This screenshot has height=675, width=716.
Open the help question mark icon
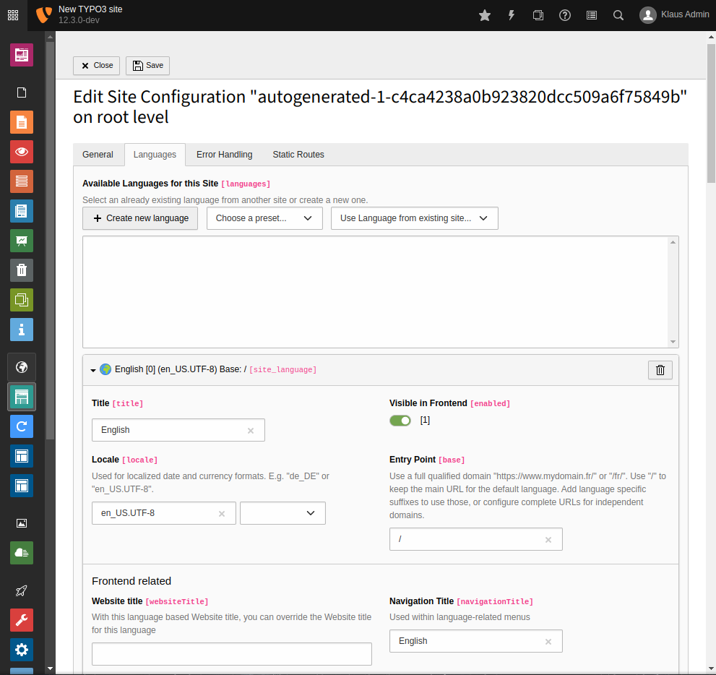[x=565, y=15]
